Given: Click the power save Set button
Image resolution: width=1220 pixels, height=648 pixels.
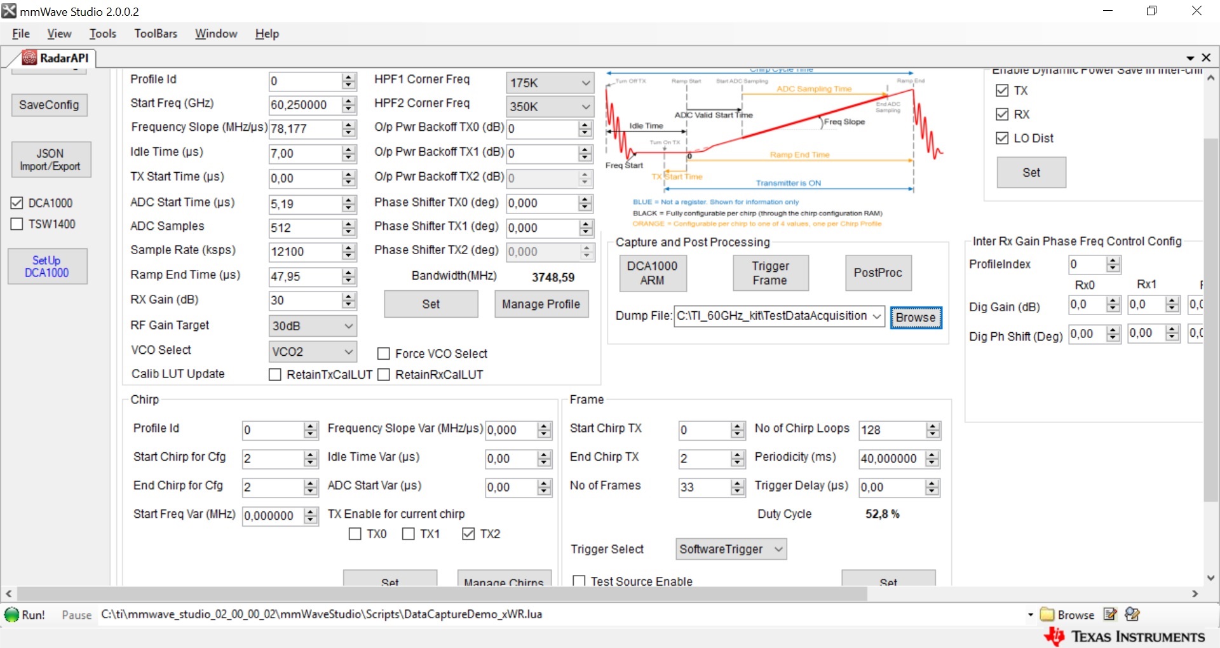Looking at the screenshot, I should pos(1031,173).
